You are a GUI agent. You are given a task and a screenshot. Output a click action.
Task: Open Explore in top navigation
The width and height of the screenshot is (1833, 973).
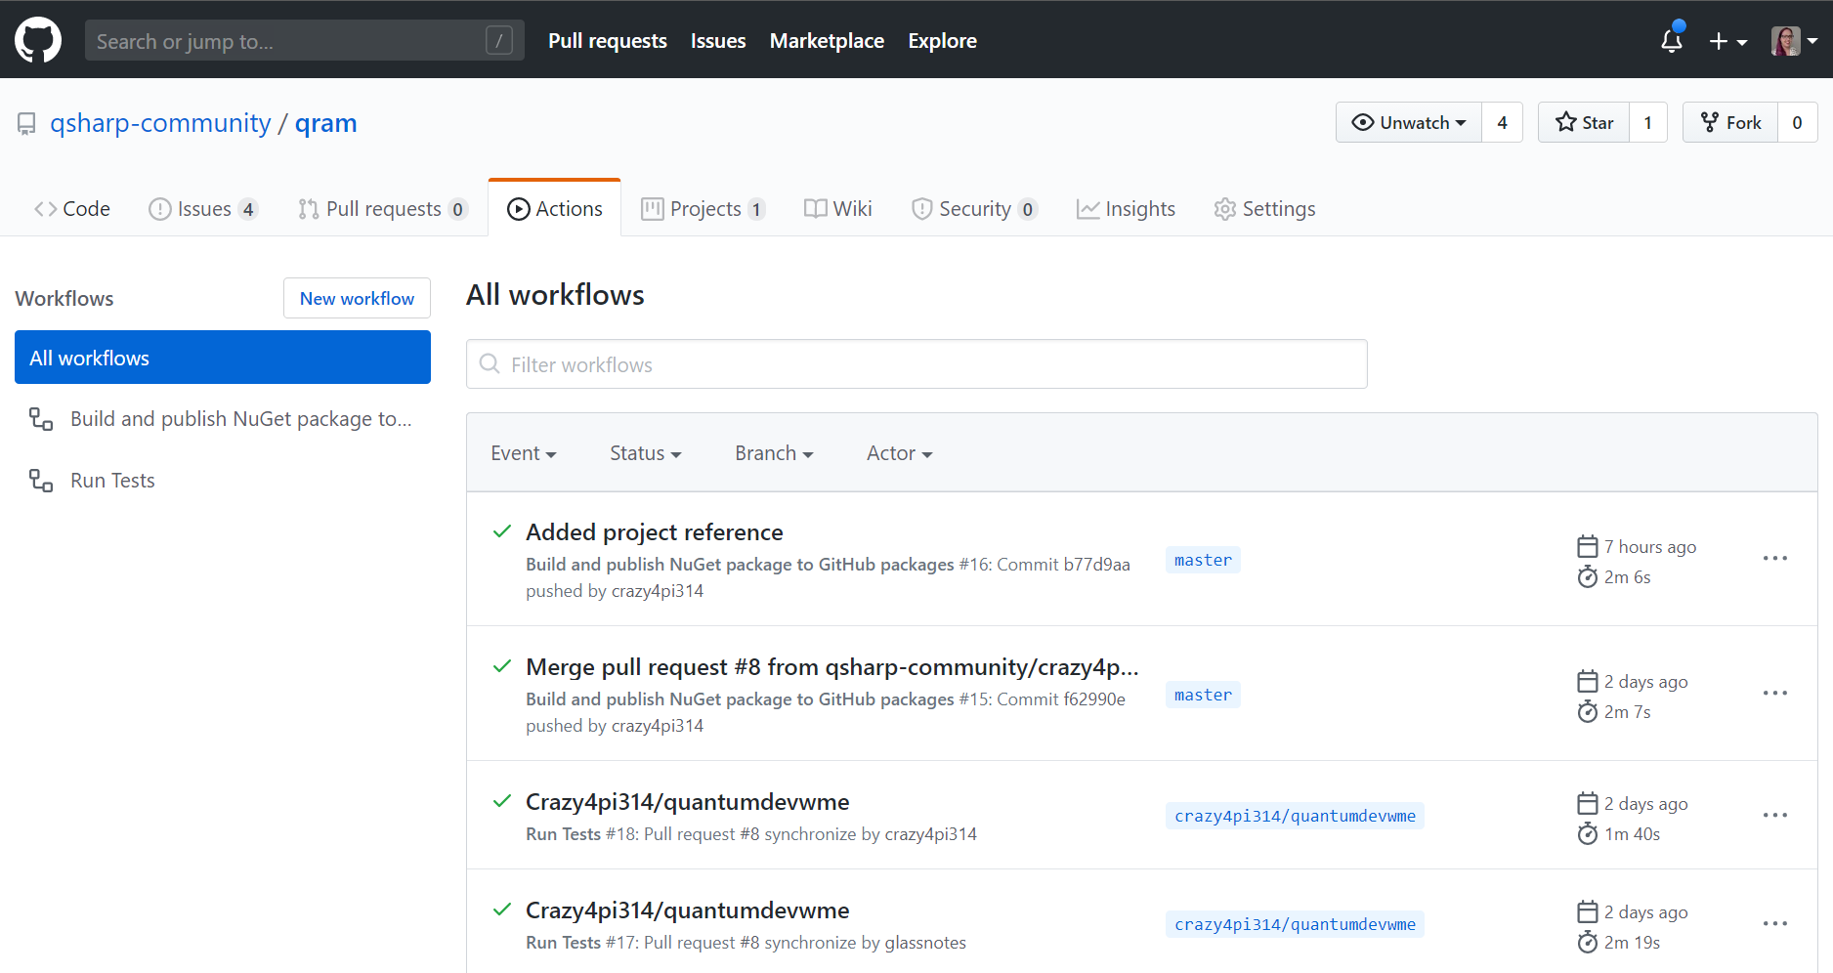(942, 41)
